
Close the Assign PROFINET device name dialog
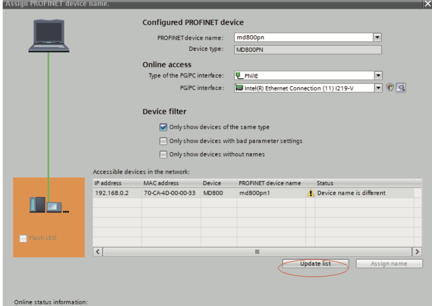pyautogui.click(x=427, y=4)
